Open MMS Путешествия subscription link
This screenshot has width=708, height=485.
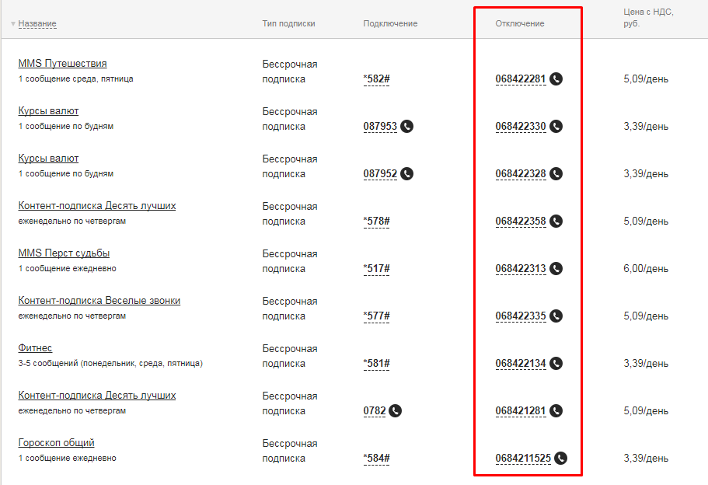(x=62, y=64)
